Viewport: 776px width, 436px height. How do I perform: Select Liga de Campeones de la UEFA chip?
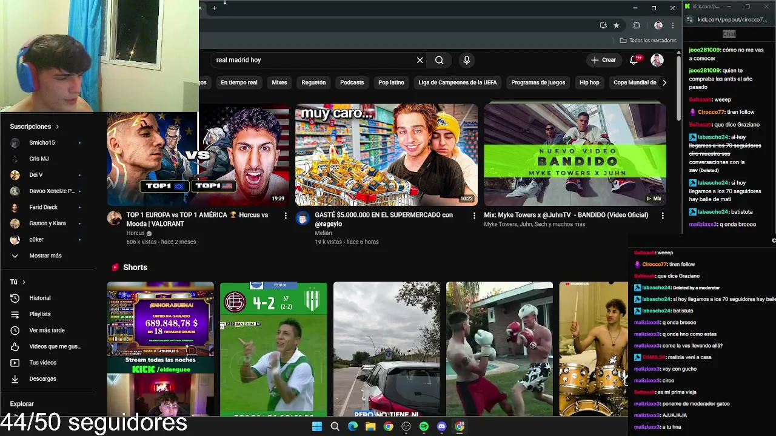coord(458,82)
